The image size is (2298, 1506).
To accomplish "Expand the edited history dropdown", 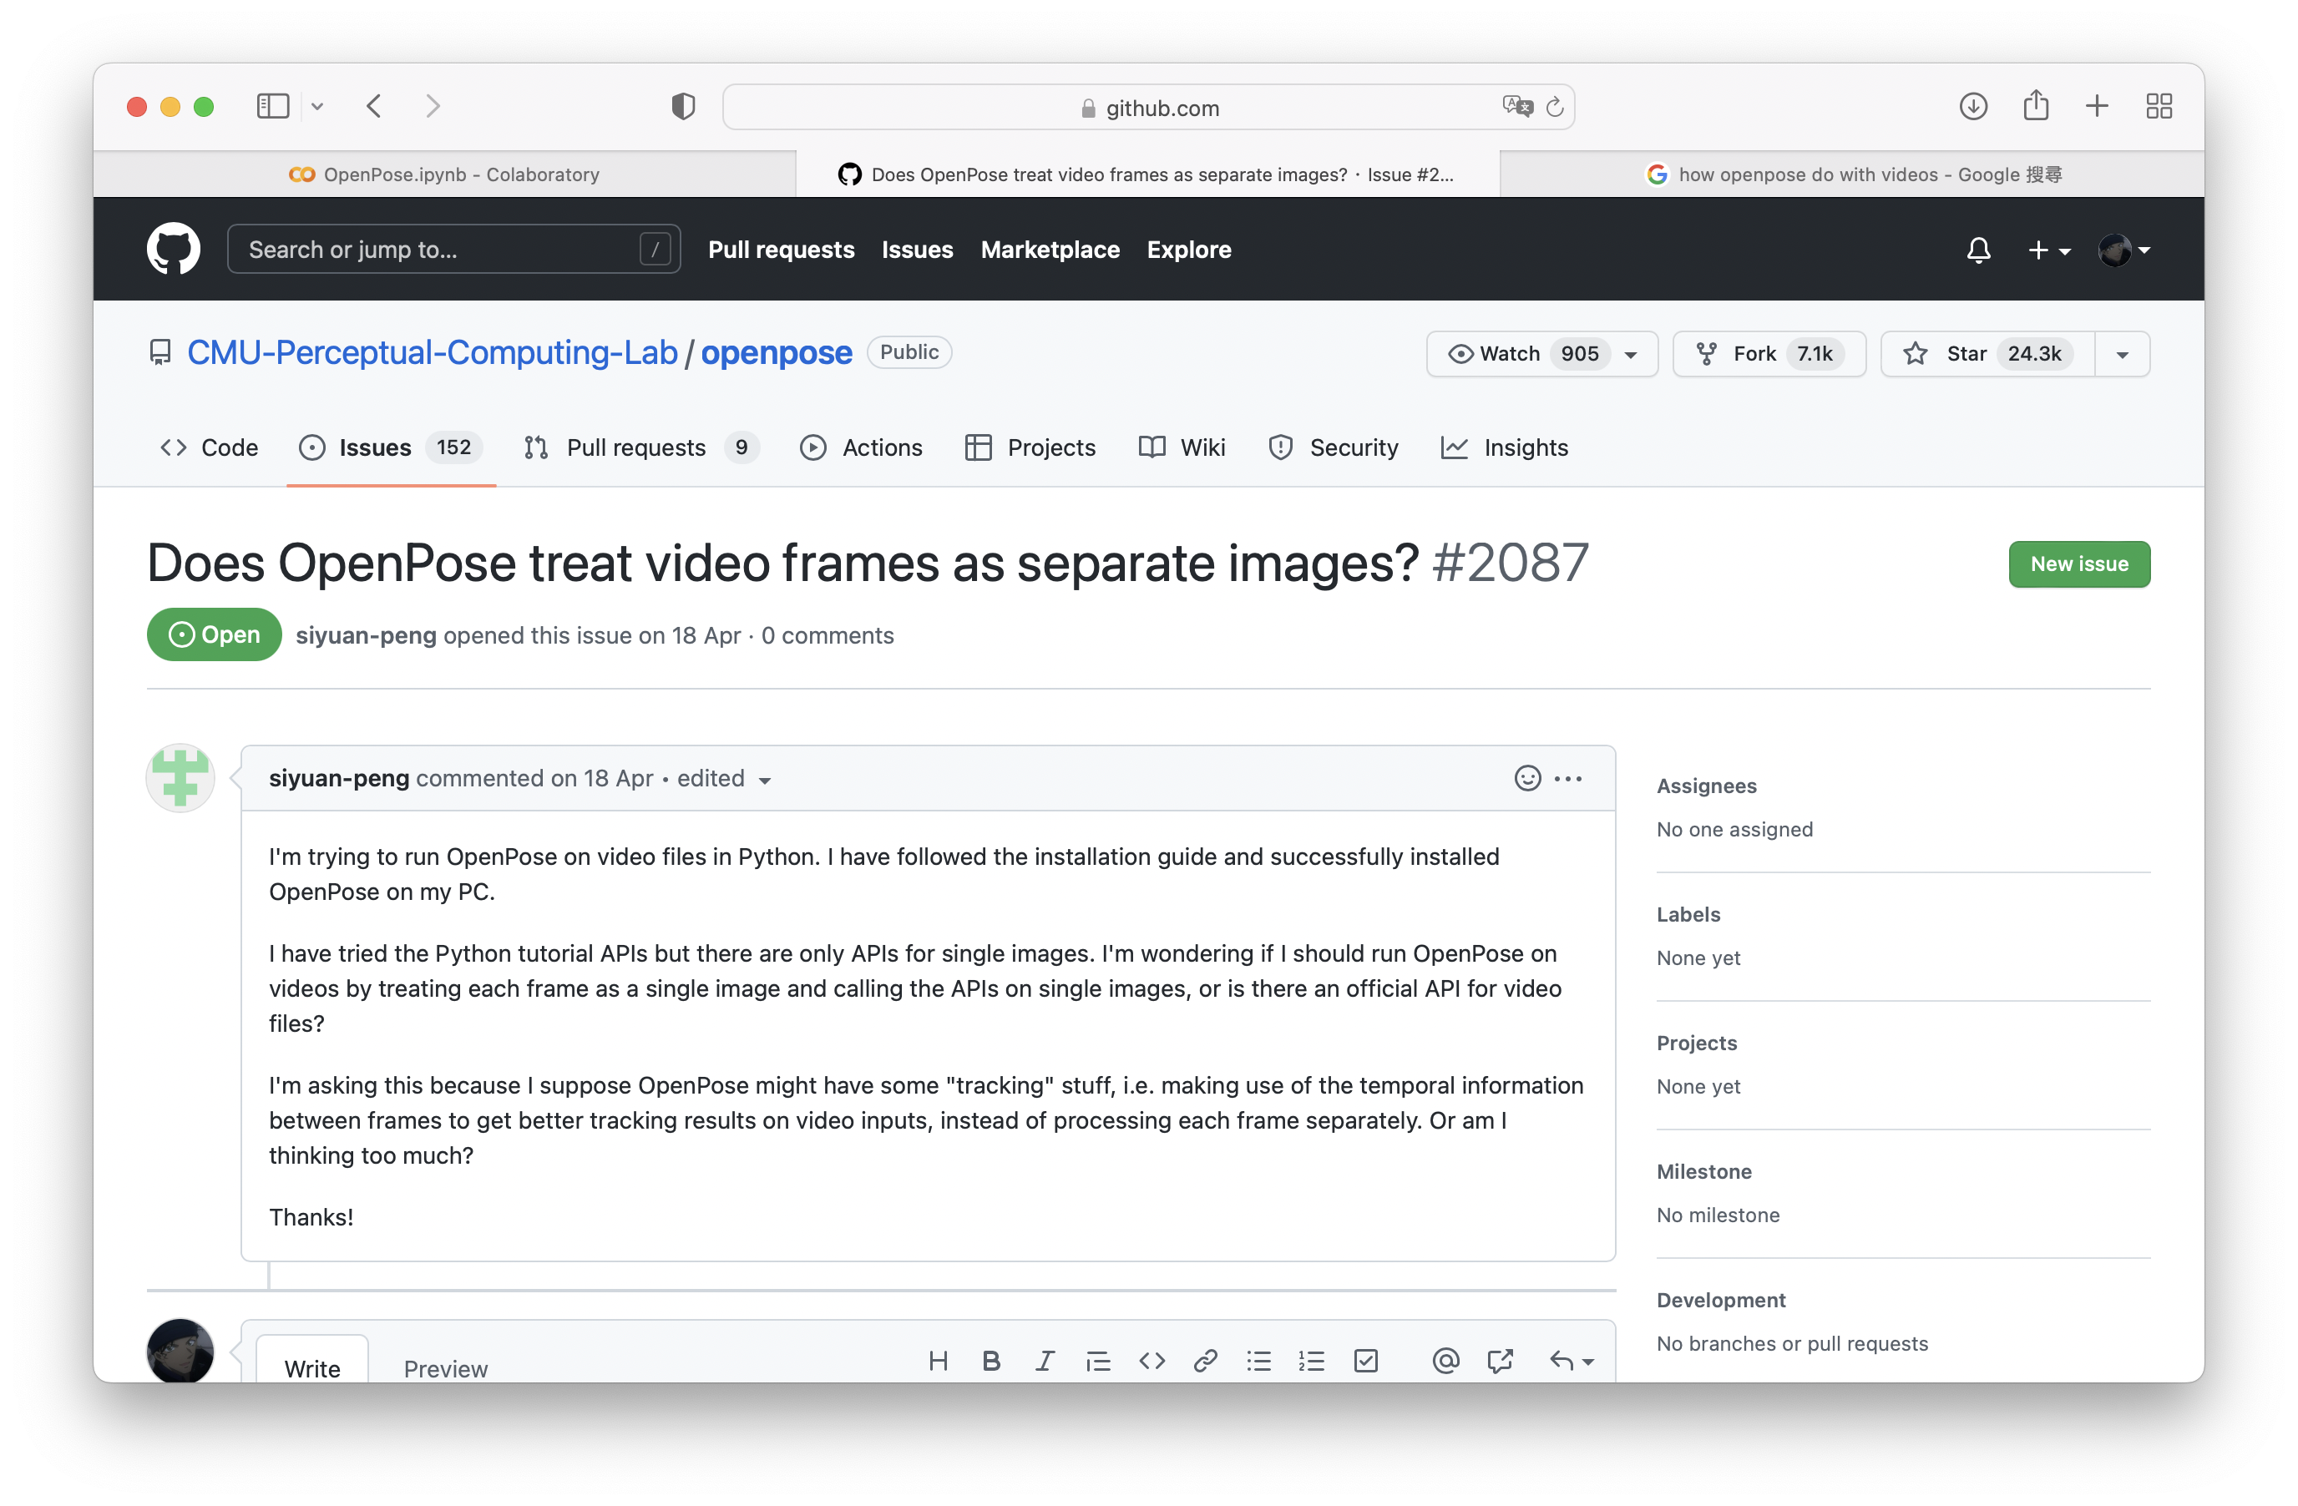I will [724, 779].
